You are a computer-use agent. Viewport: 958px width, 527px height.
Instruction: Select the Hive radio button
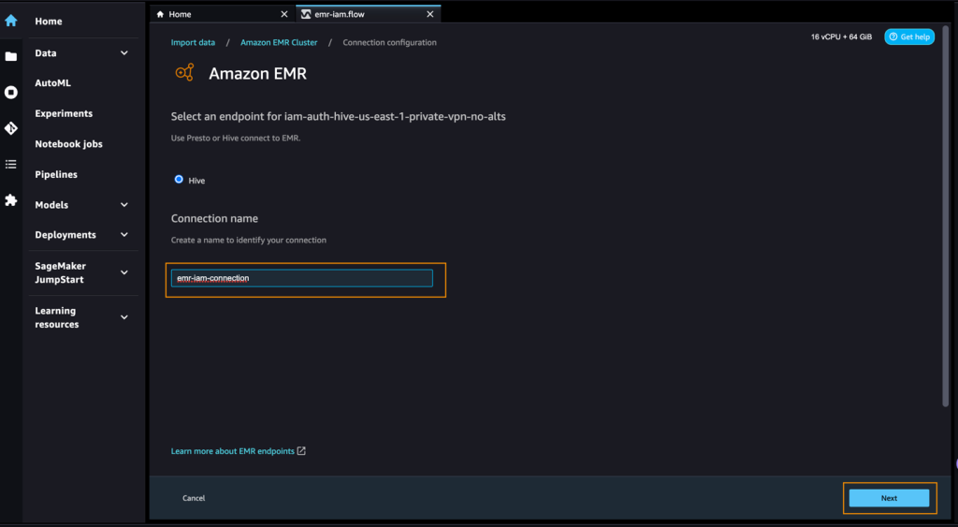tap(179, 179)
